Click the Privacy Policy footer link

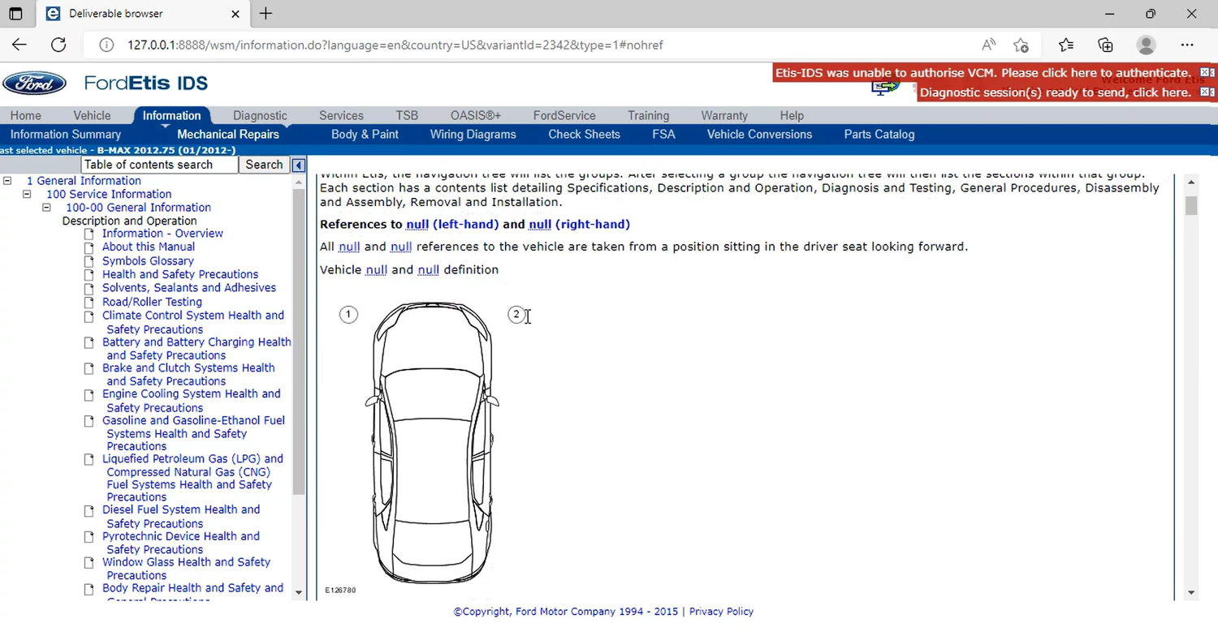click(721, 612)
